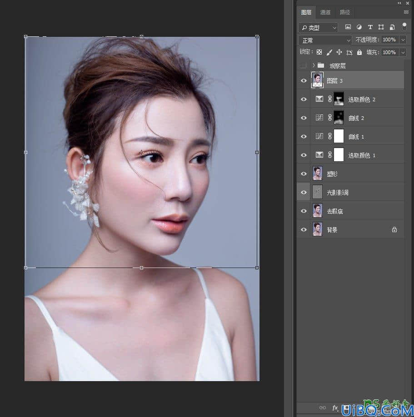Open layers panel flyout menu icon
The height and width of the screenshot is (417, 414).
pyautogui.click(x=406, y=12)
